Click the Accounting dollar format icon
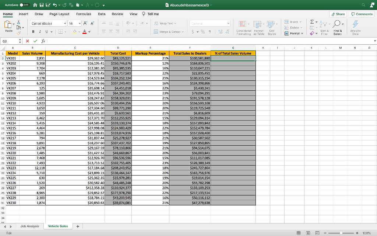The height and width of the screenshot is (236, 377). click(193, 32)
